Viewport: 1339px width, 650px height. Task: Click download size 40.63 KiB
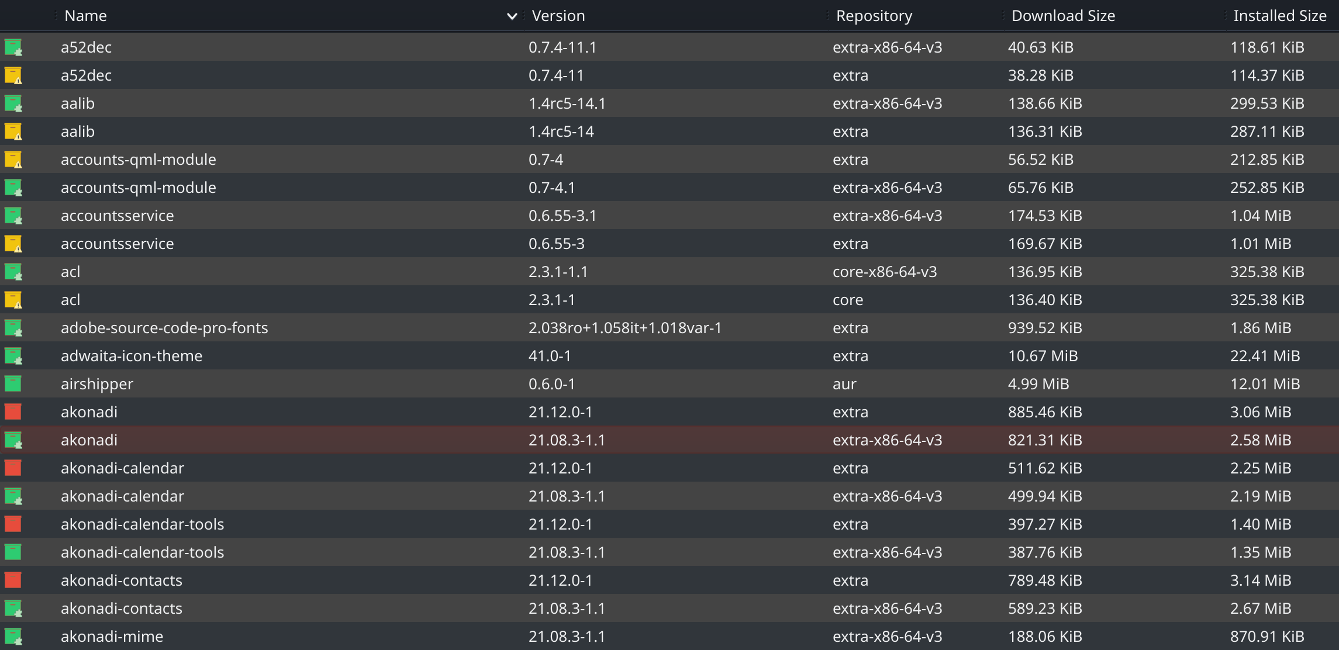[1041, 47]
